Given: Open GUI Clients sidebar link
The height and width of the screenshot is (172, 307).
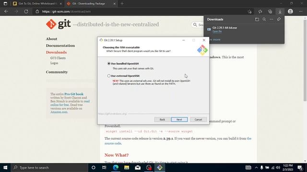Looking at the screenshot, I should 58,58.
